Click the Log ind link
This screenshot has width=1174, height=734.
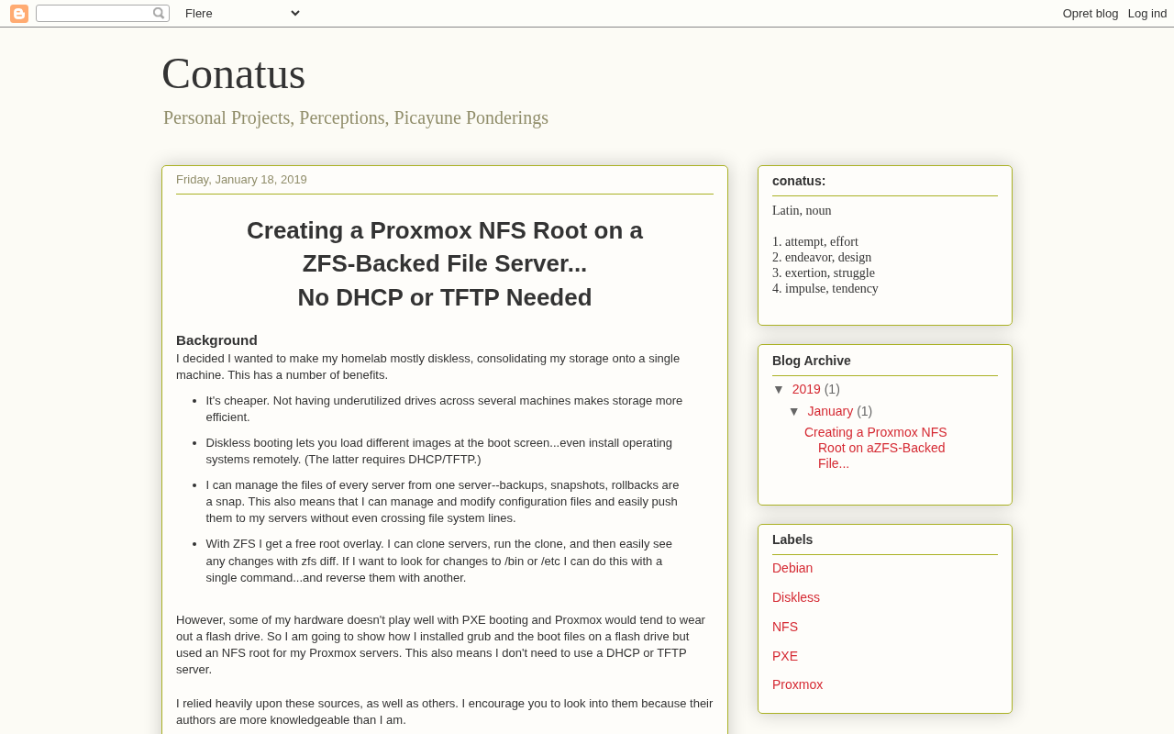(1147, 14)
